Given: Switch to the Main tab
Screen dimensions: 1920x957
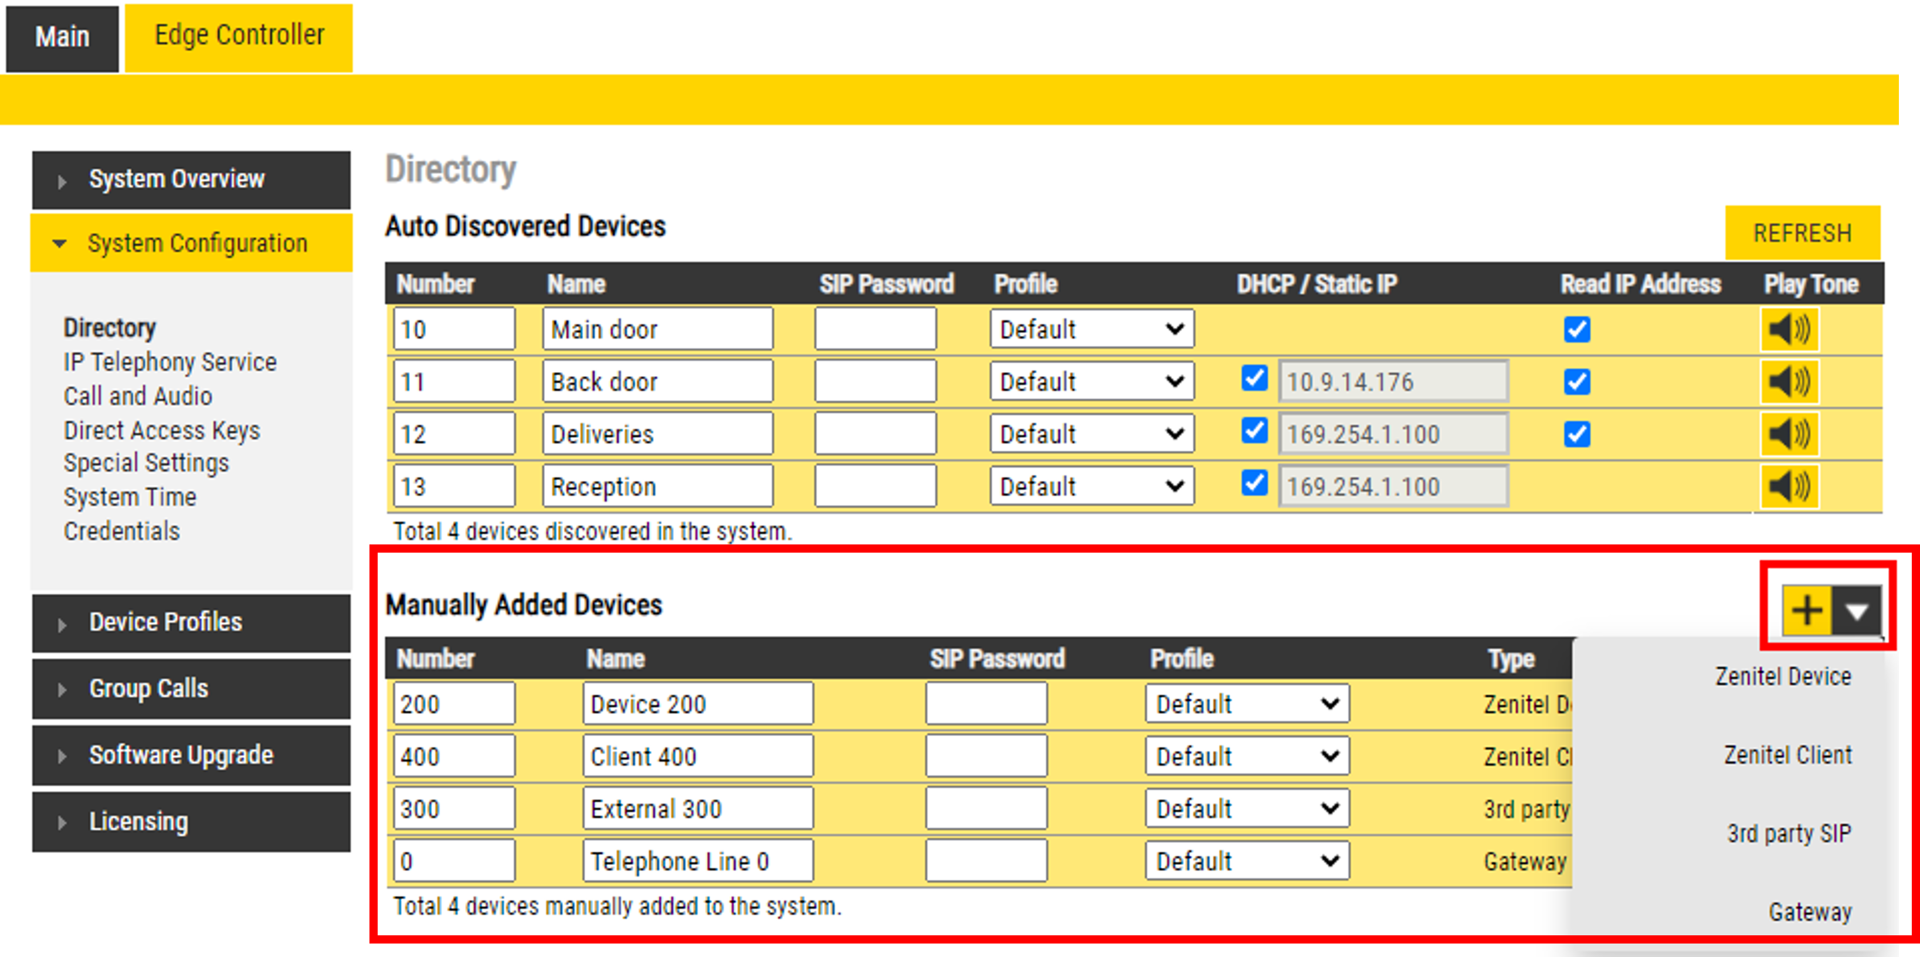Looking at the screenshot, I should [62, 38].
